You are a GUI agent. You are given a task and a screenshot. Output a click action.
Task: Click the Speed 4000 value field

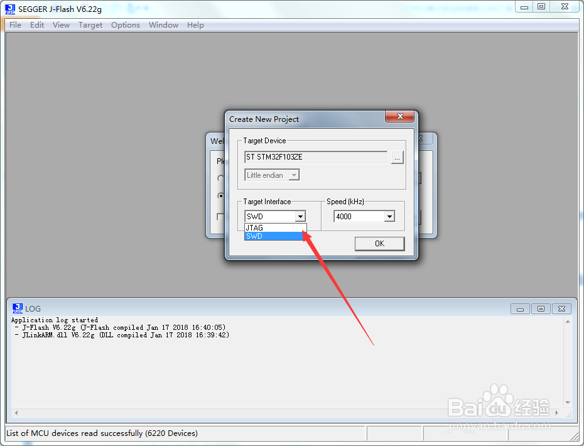pyautogui.click(x=359, y=217)
